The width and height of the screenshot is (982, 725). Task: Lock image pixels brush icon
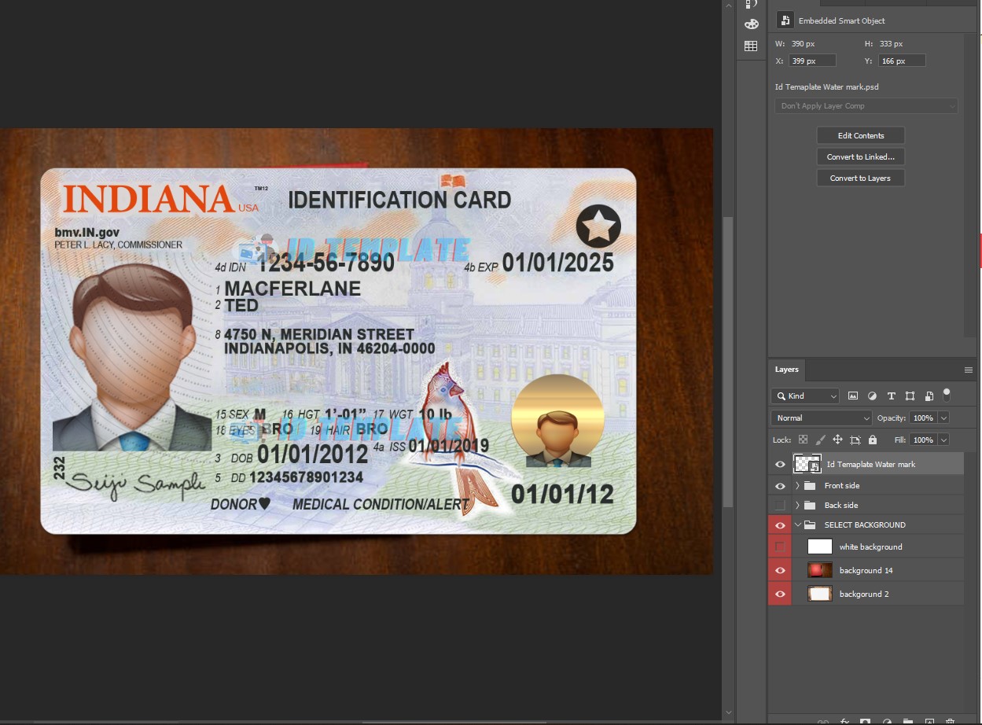pyautogui.click(x=820, y=440)
